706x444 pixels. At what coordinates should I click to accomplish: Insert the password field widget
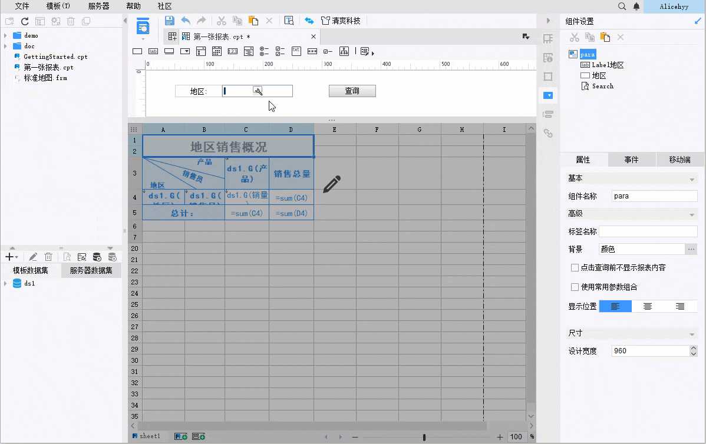(312, 51)
